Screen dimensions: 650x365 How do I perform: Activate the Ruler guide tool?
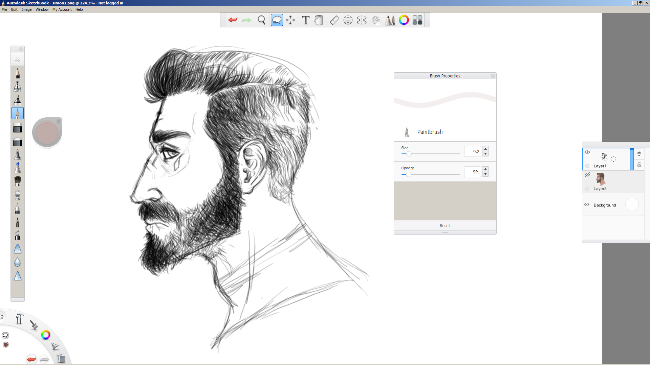pos(334,20)
